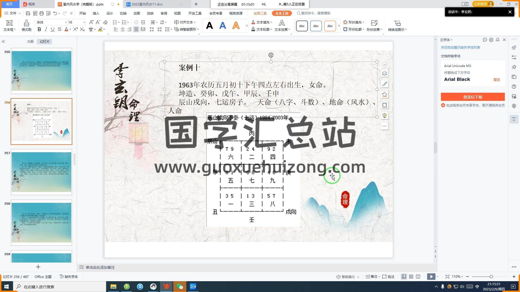Expand the font size dropdown

(84, 22)
